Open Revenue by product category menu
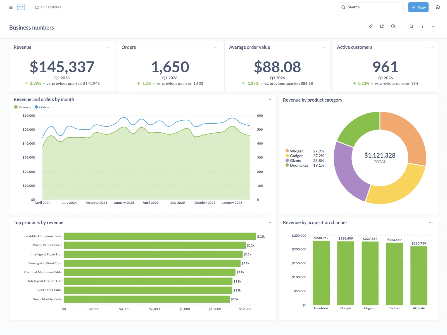Viewport: 447px width, 335px height. (x=431, y=100)
